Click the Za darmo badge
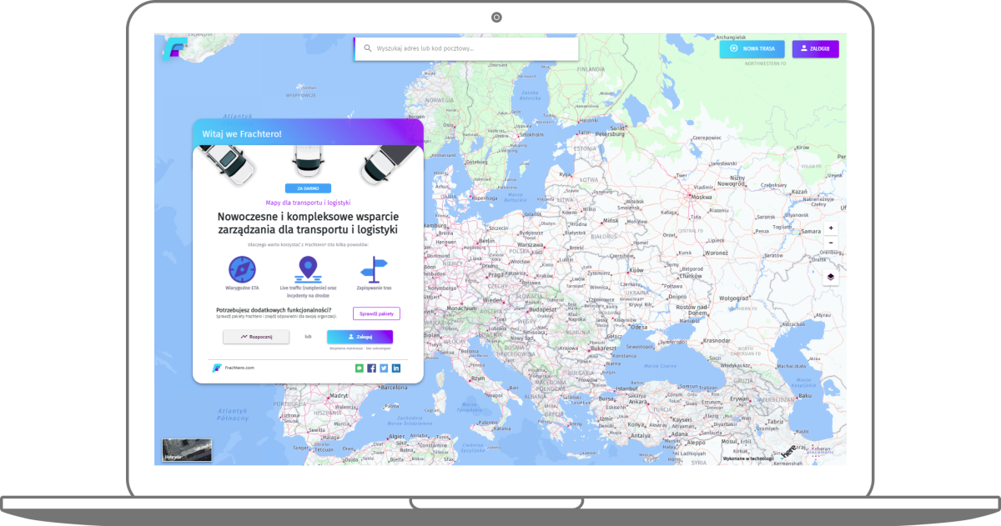 [308, 188]
